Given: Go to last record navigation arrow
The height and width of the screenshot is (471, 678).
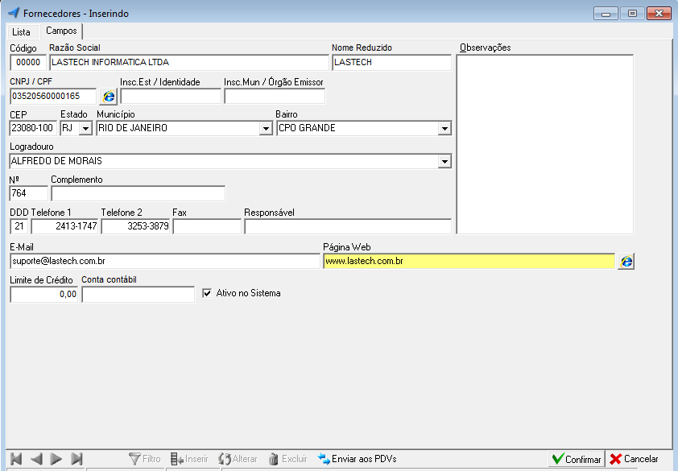Looking at the screenshot, I should pos(76,459).
